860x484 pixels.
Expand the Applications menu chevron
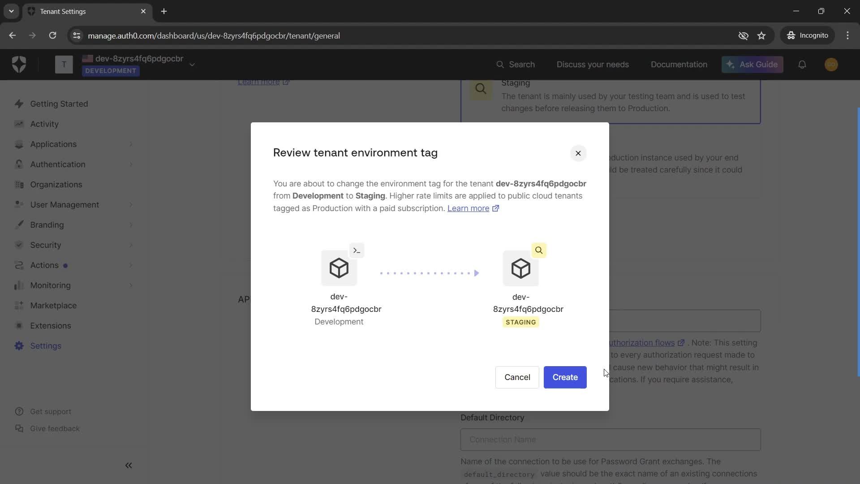pyautogui.click(x=131, y=144)
